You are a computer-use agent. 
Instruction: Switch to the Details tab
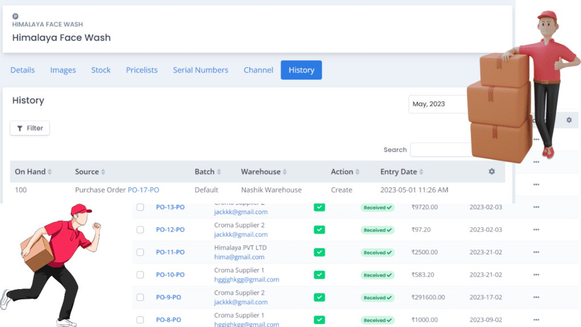(x=23, y=70)
